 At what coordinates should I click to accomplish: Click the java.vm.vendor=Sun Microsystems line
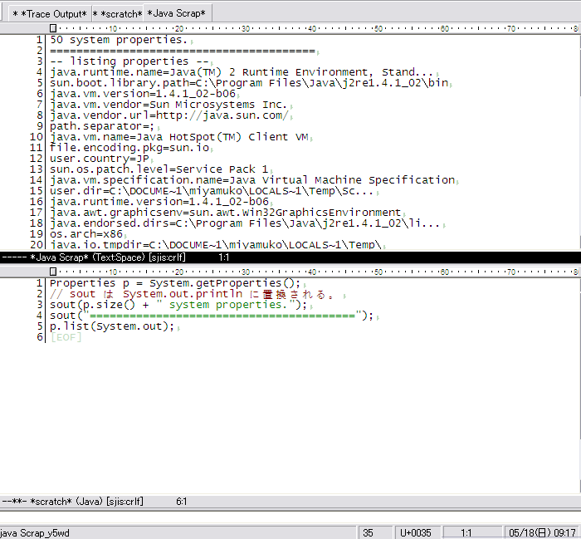168,105
